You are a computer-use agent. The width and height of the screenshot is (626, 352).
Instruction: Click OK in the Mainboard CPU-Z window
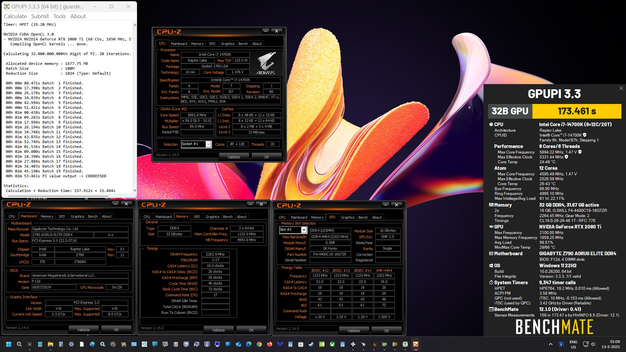point(116,330)
